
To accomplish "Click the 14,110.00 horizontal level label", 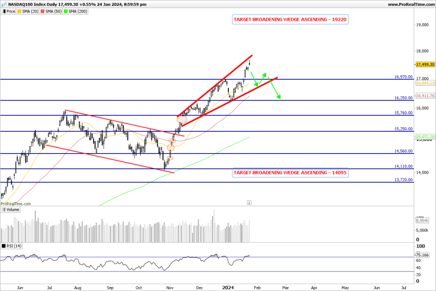I will point(403,166).
